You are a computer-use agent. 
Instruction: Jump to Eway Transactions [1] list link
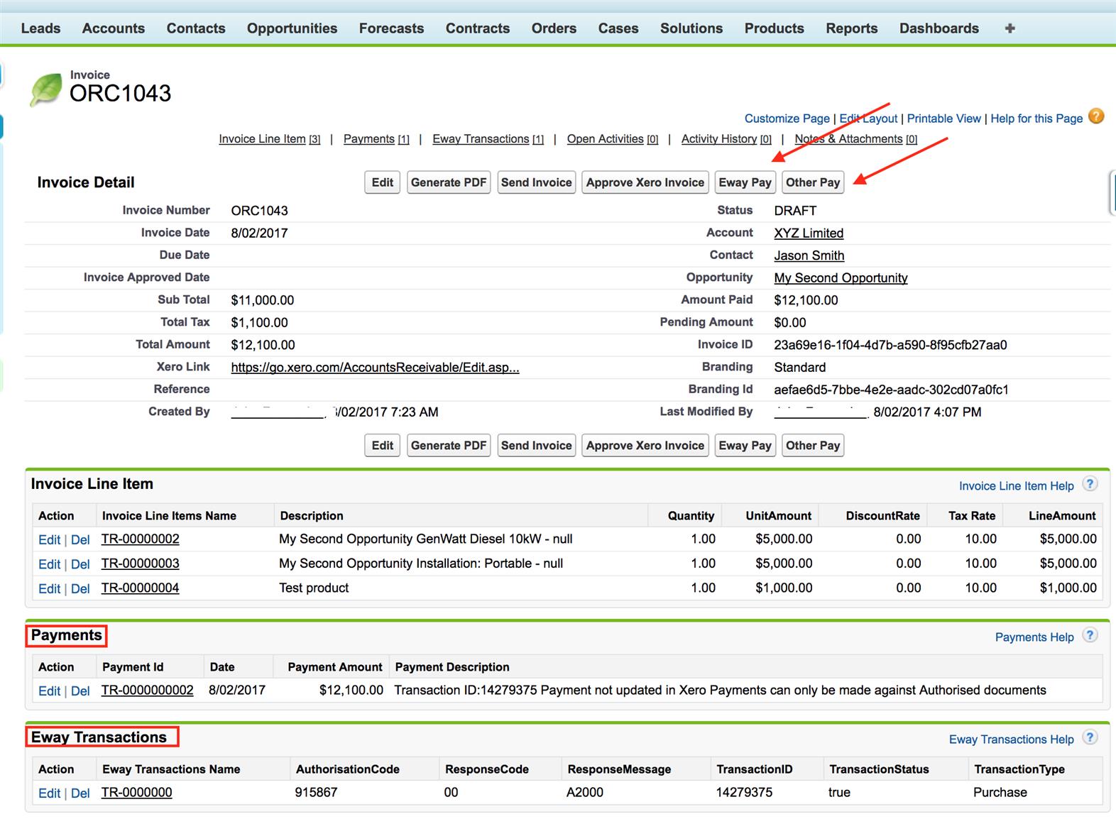point(488,139)
